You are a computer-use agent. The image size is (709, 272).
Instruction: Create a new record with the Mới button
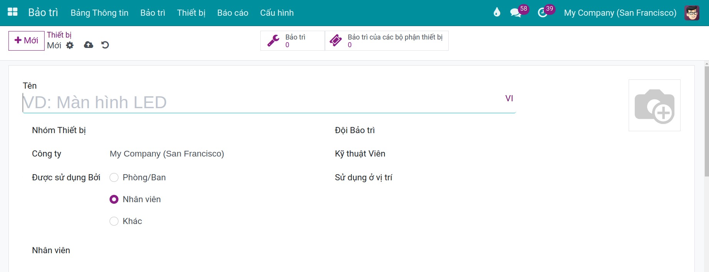coord(27,41)
